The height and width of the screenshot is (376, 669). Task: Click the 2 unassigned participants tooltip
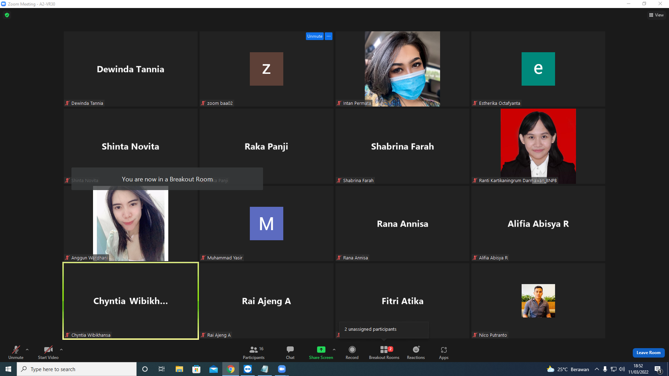point(384,329)
